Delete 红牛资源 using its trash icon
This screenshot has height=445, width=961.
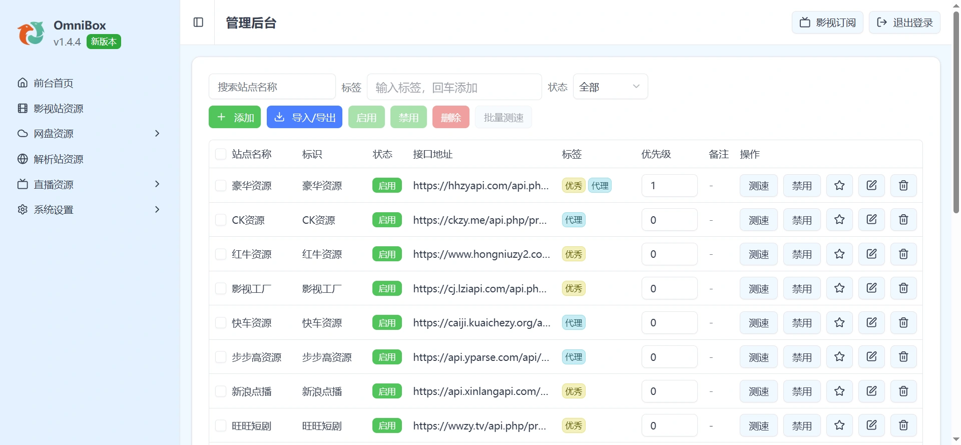(903, 254)
